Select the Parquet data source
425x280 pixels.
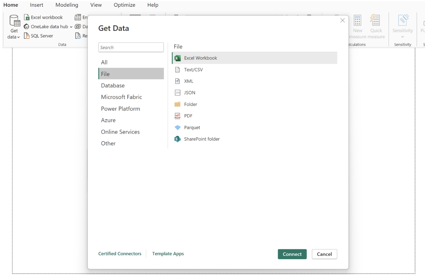(x=192, y=127)
